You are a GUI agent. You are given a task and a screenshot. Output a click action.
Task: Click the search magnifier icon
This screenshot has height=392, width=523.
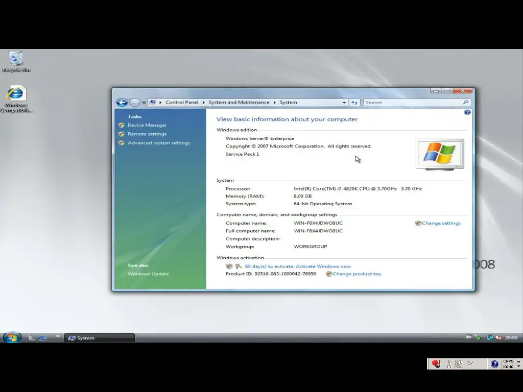click(466, 102)
